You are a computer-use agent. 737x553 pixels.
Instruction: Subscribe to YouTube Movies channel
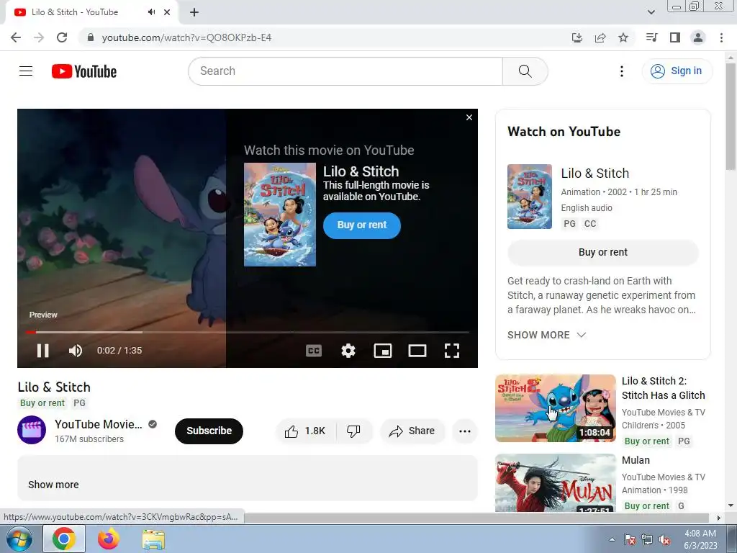tap(209, 431)
